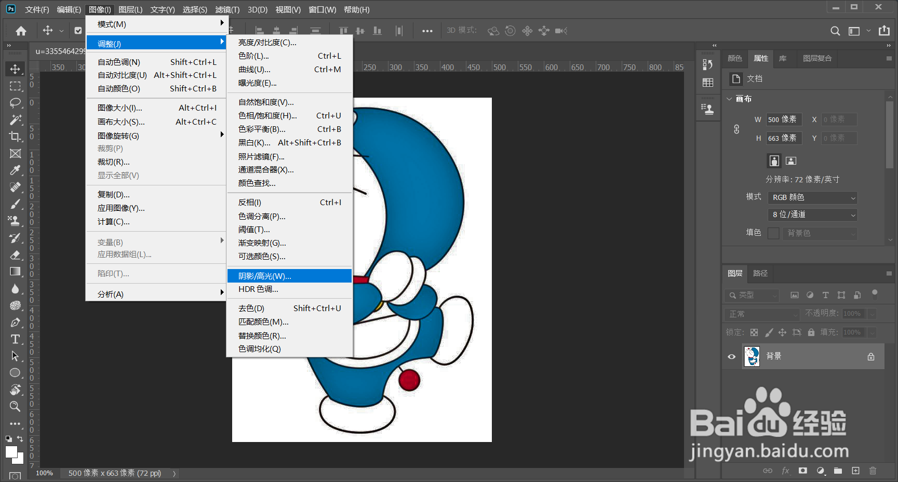Create a new layer icon
The width and height of the screenshot is (898, 482).
855,471
